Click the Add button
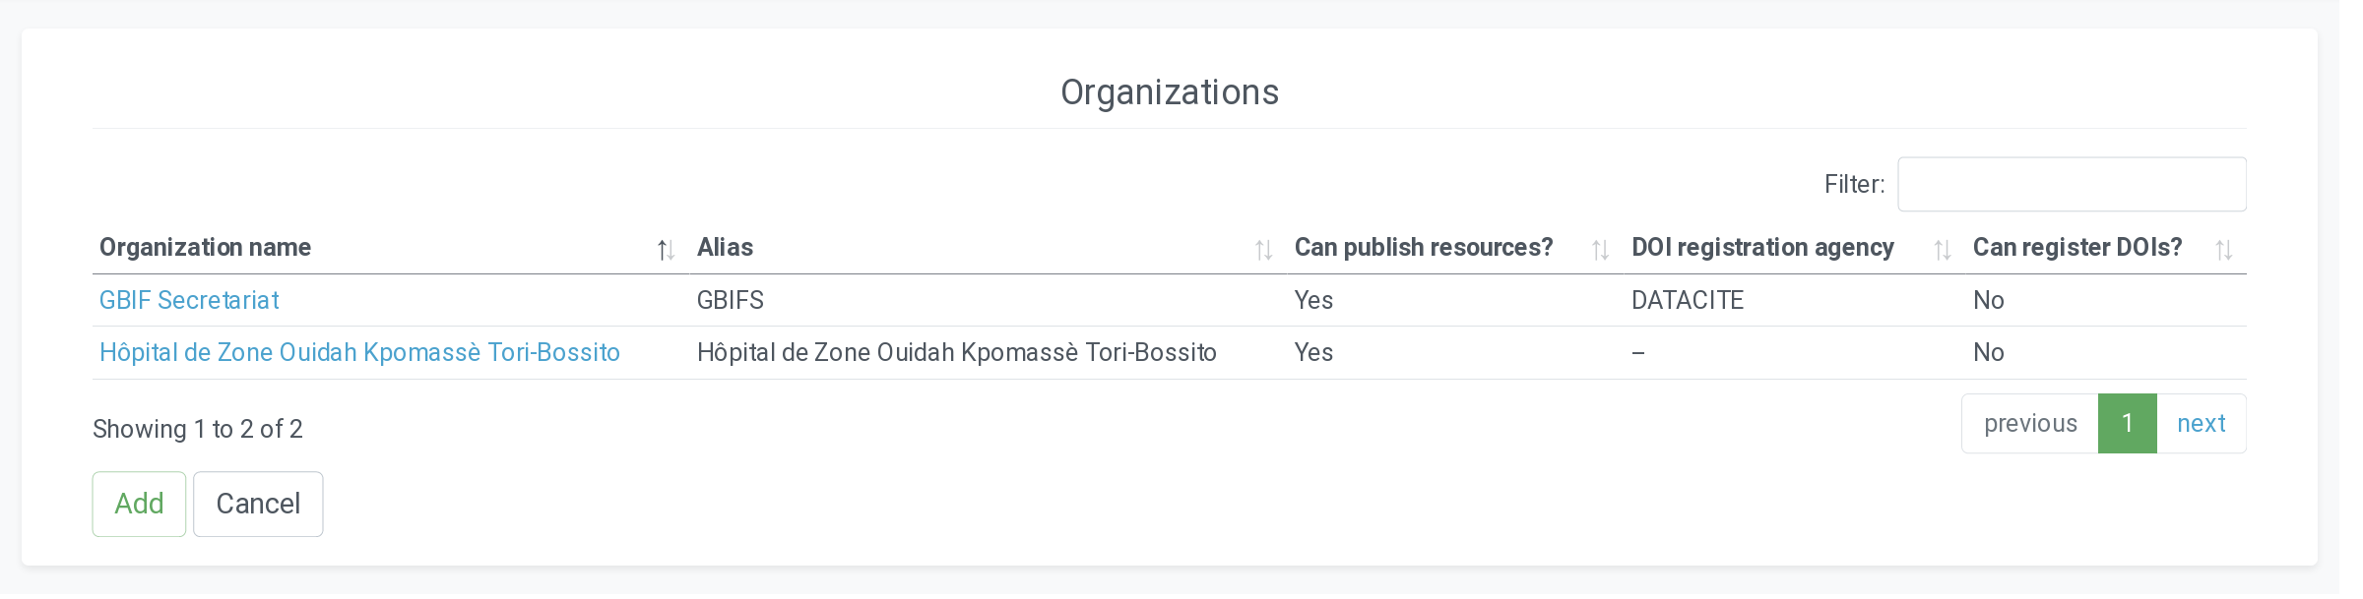This screenshot has width=2363, height=599. 139,504
